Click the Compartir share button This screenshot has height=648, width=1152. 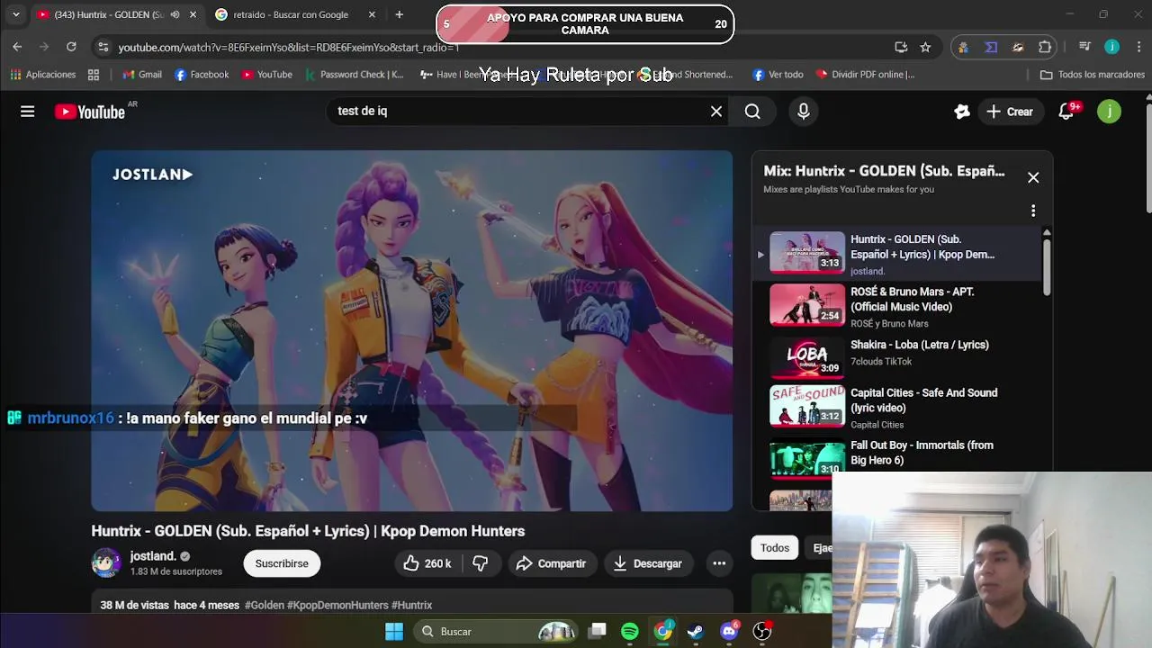coord(552,563)
